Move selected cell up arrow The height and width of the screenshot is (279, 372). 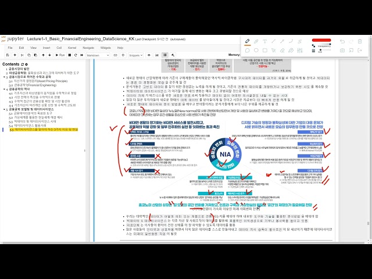pyautogui.click(x=43, y=55)
